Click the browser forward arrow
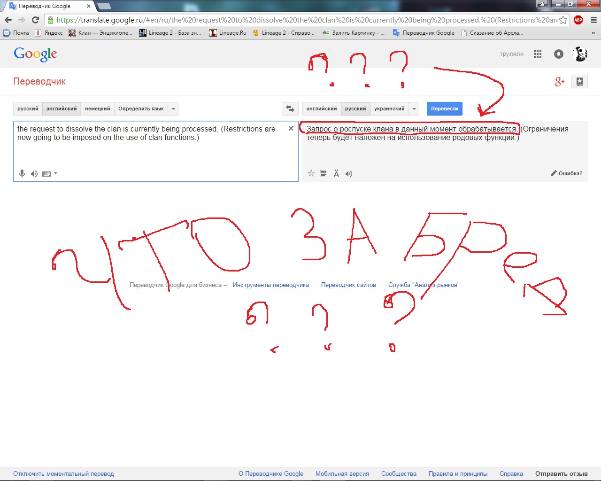The height and width of the screenshot is (481, 601). (x=22, y=20)
